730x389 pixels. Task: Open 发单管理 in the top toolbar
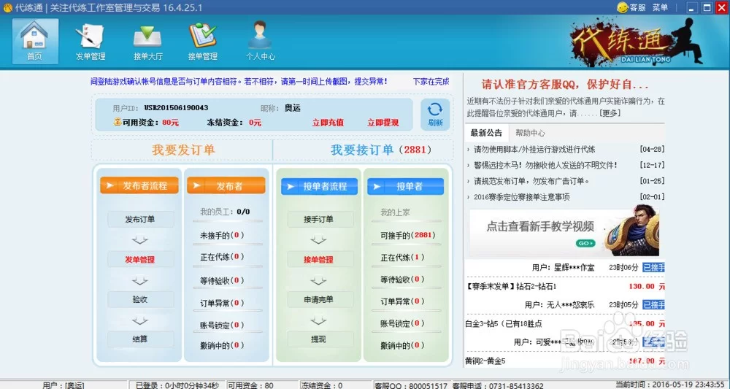click(91, 40)
